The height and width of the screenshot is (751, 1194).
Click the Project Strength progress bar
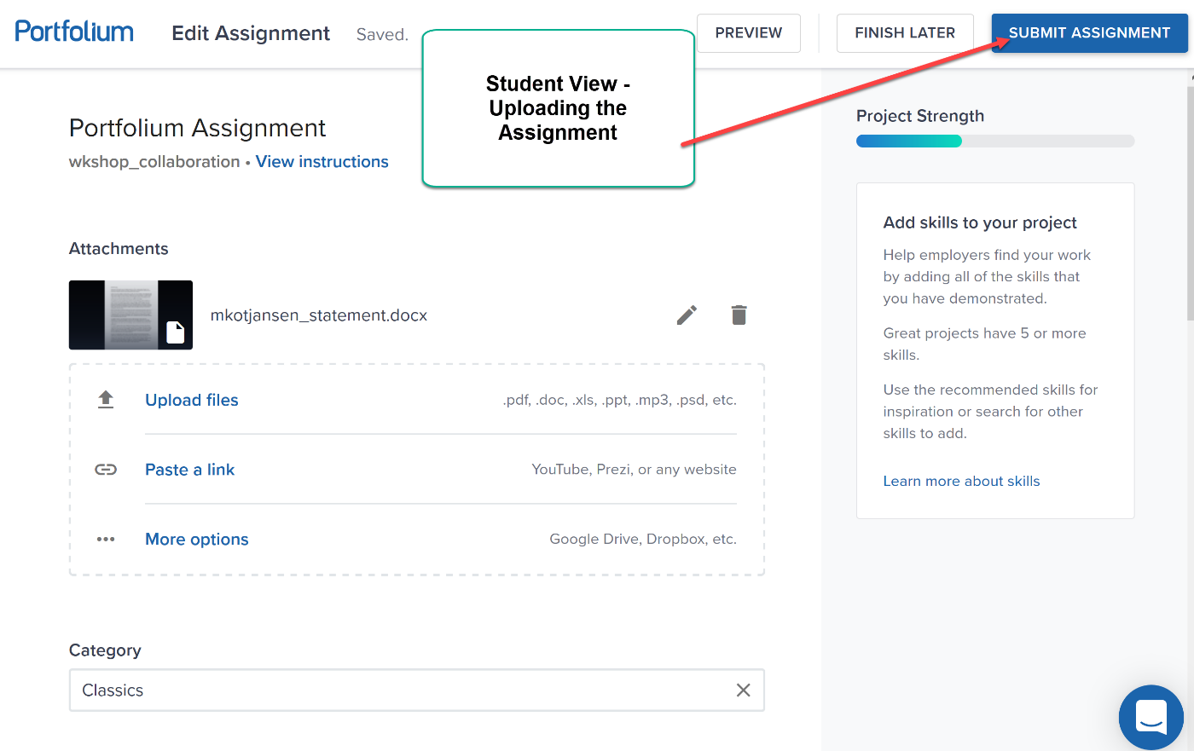994,142
